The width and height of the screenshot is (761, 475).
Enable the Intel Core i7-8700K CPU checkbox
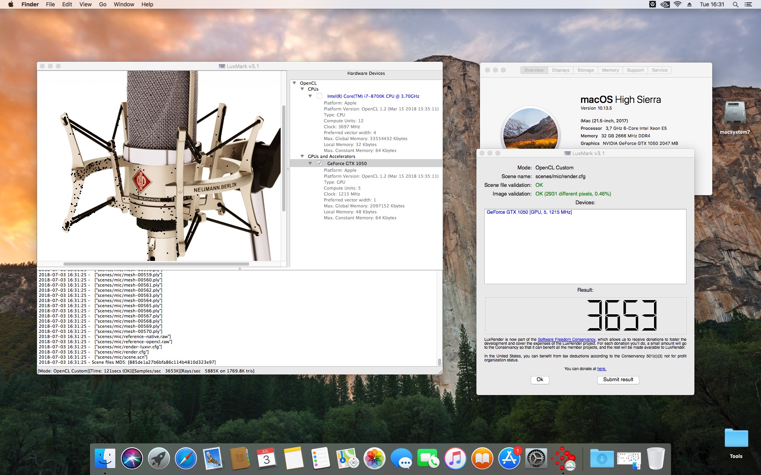tap(319, 96)
